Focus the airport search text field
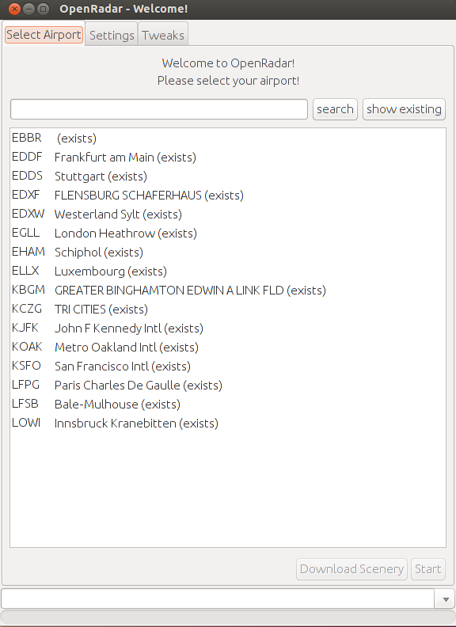The height and width of the screenshot is (627, 456). coord(159,109)
